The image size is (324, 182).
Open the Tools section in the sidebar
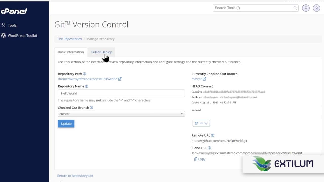[x=12, y=25]
